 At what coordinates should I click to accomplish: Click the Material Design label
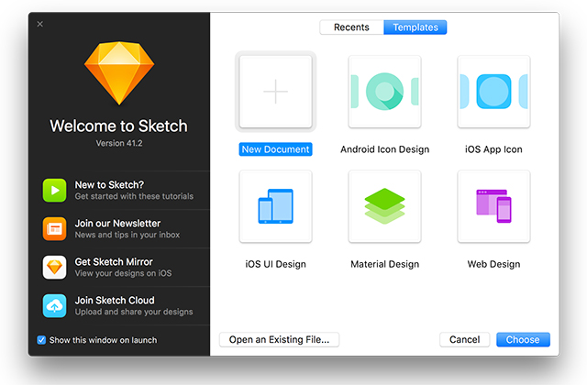tap(385, 264)
